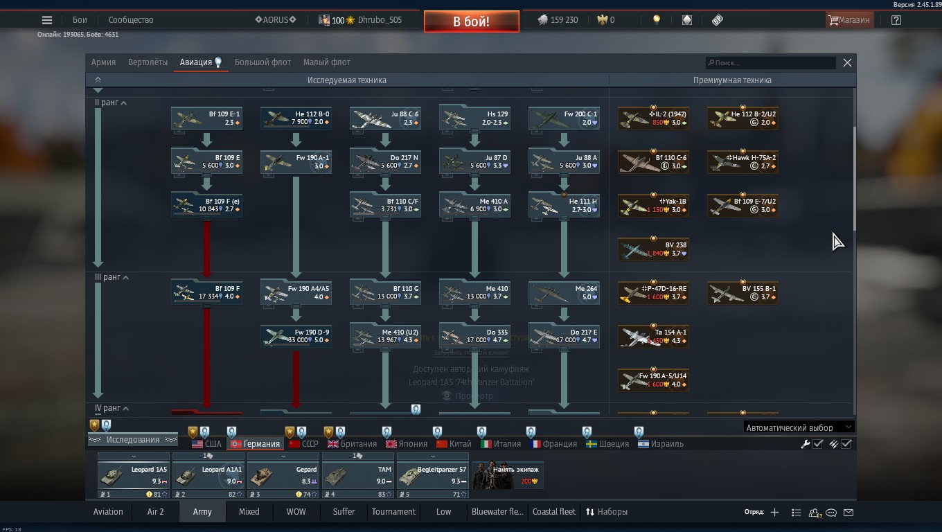Screen dimensions: 942x532
Task: Collapse the III ранг section
Action: point(112,277)
